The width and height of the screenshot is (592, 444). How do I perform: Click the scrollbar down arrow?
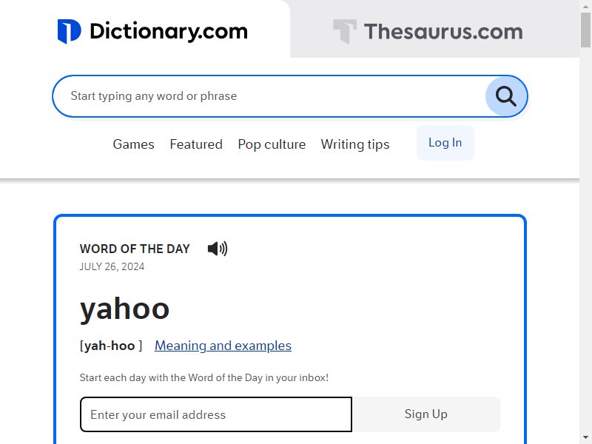coord(585,437)
